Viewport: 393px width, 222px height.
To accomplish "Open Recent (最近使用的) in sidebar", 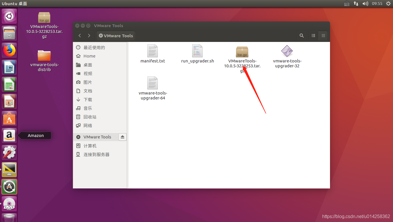I will [x=100, y=47].
